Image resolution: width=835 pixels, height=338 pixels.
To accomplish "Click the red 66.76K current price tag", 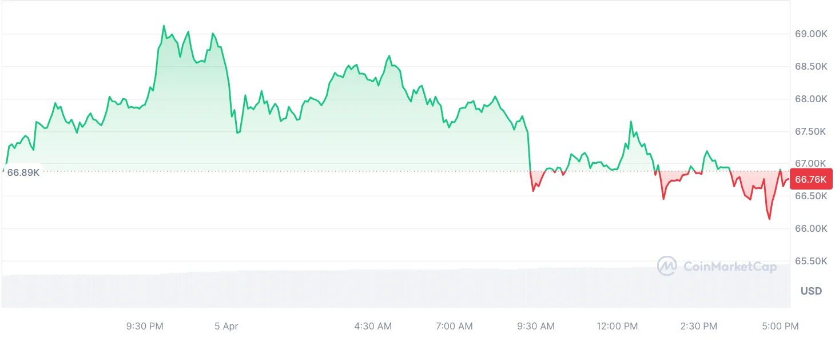I will coord(811,180).
